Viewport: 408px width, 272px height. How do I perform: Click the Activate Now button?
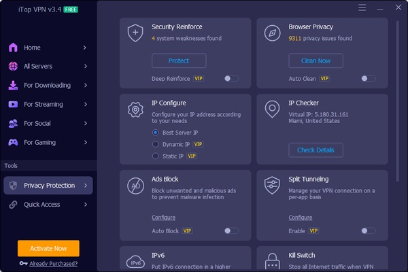point(48,248)
